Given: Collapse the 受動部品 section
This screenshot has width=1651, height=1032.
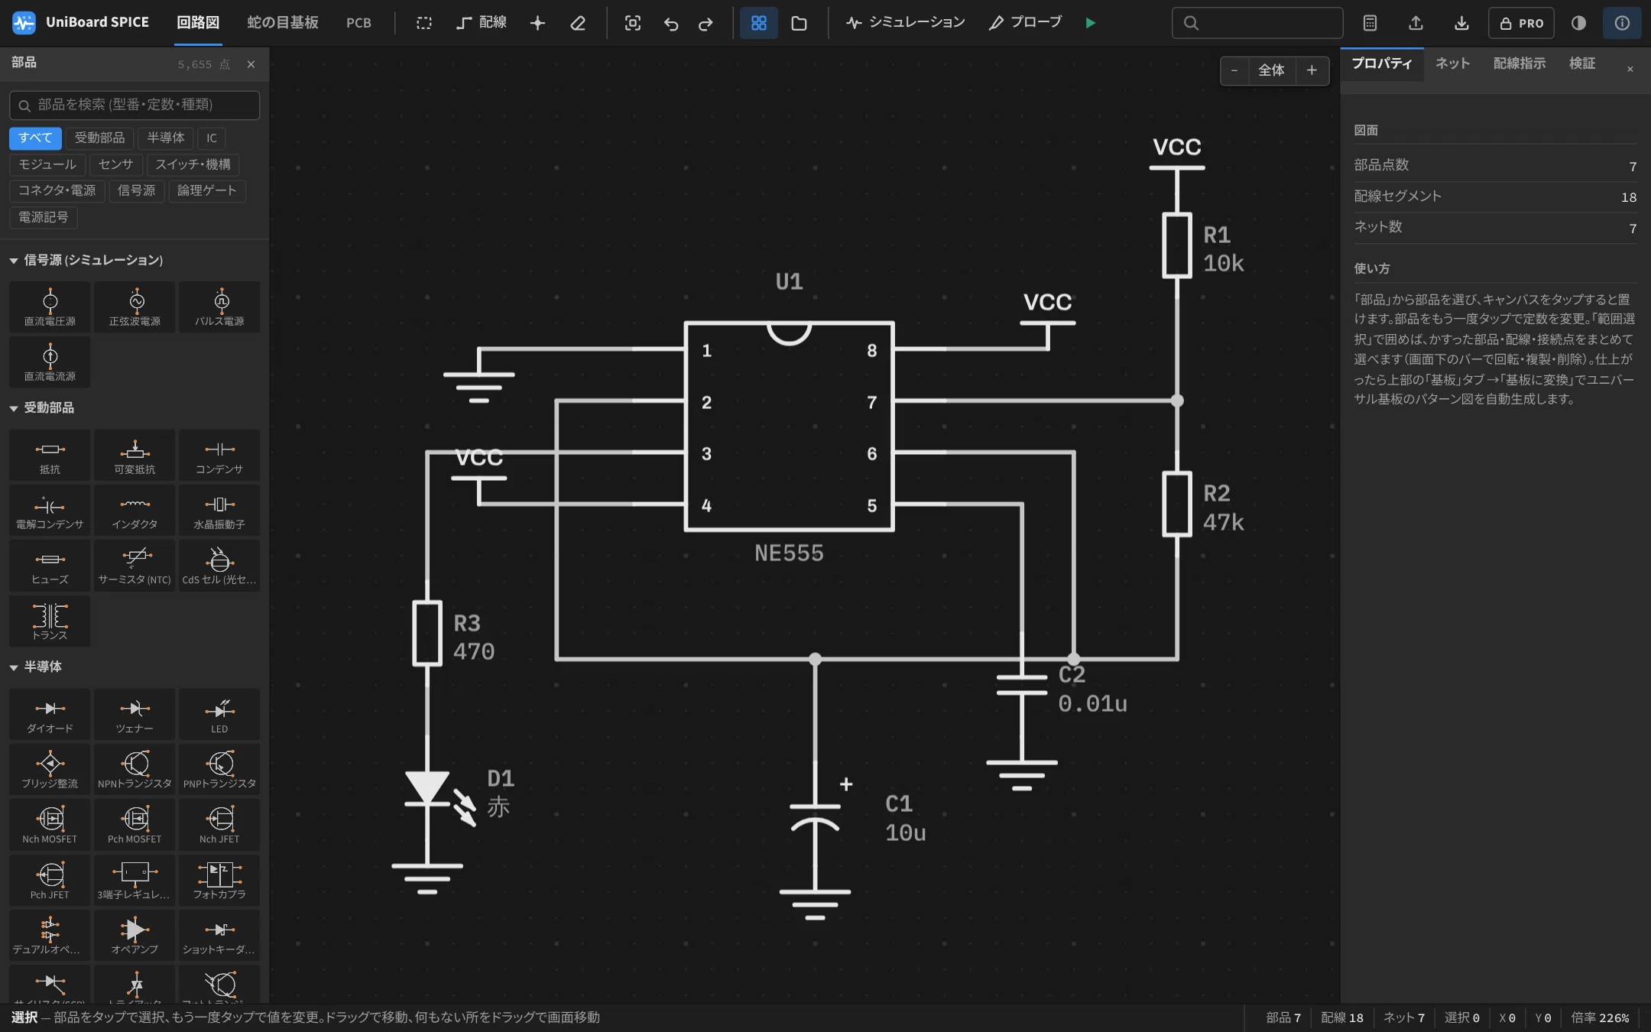Looking at the screenshot, I should 42,408.
